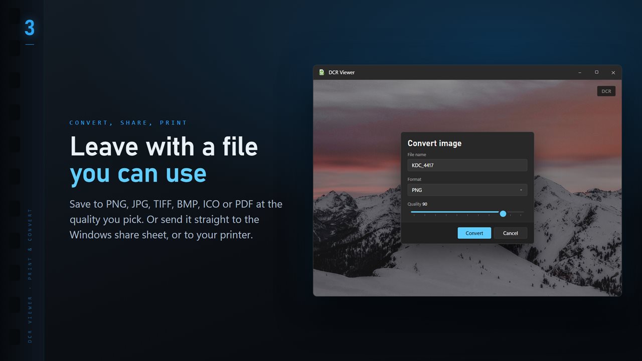Open the Format dropdown showing PNG

coord(467,190)
